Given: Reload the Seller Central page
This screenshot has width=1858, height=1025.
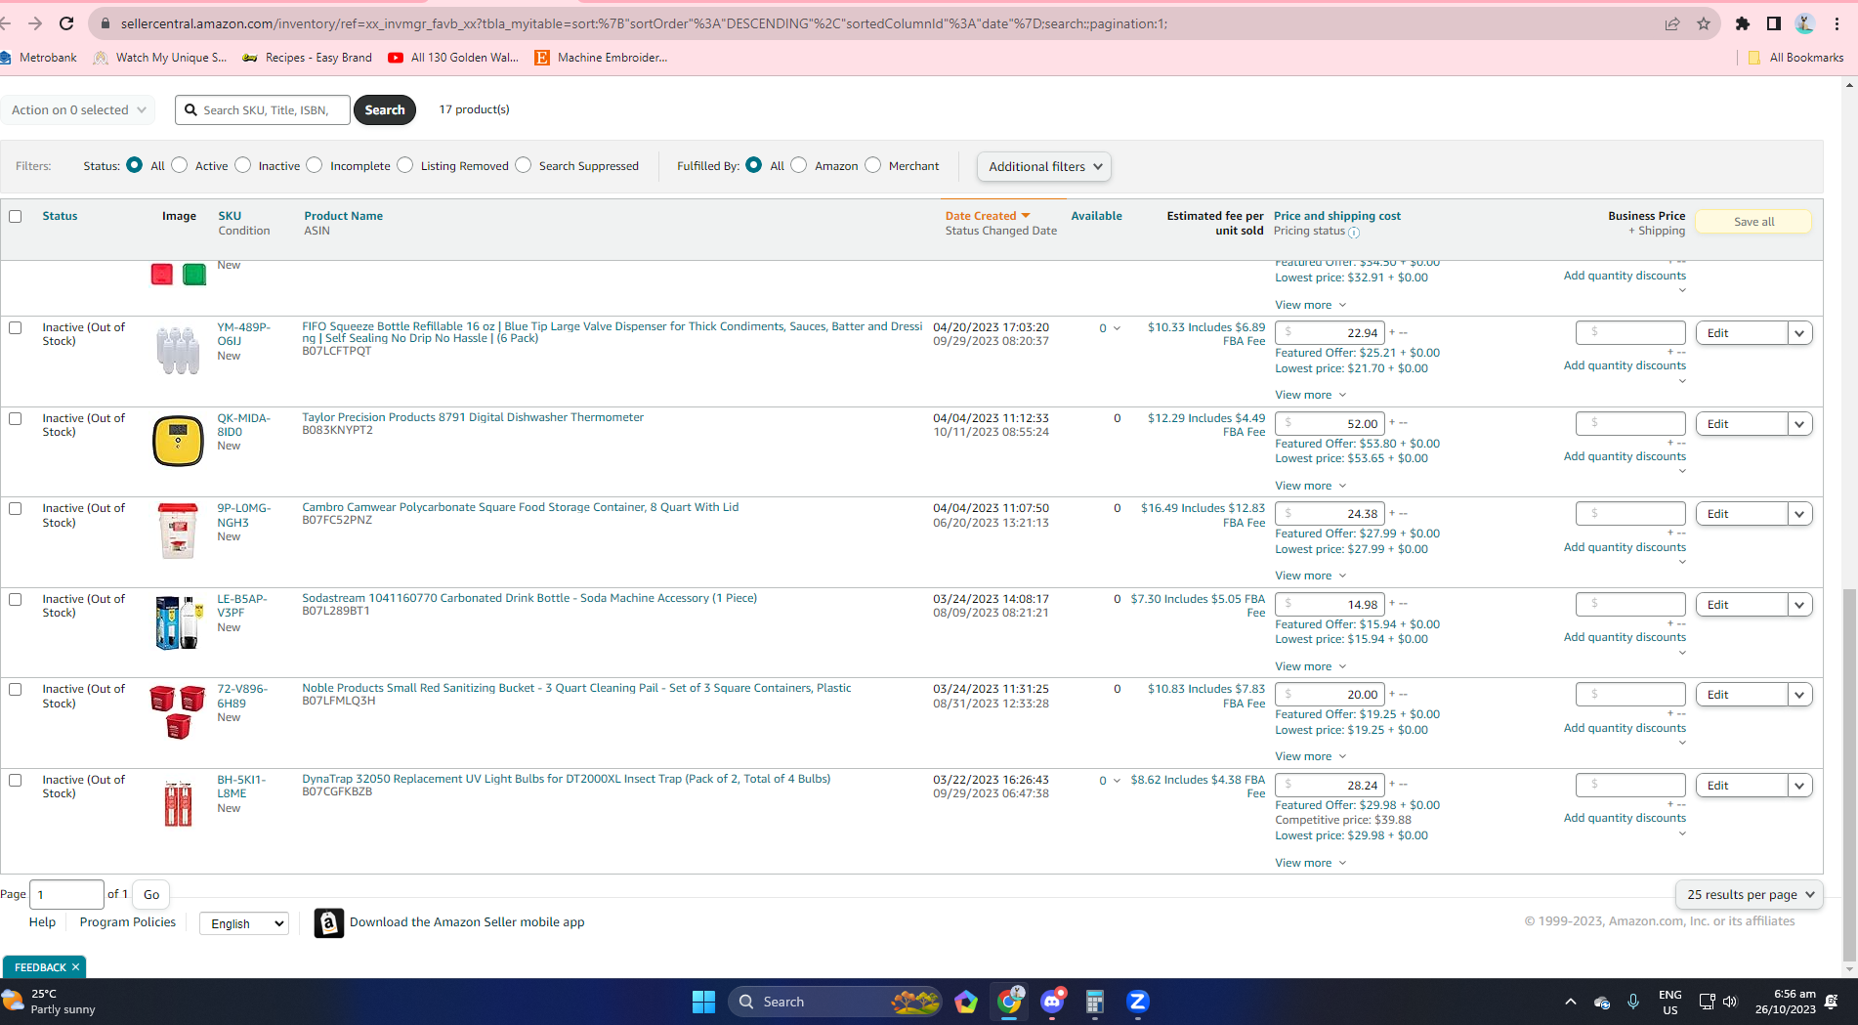Looking at the screenshot, I should click(x=66, y=23).
